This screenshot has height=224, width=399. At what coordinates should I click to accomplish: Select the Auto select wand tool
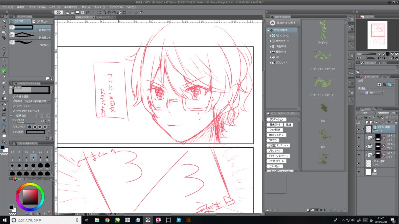4,49
